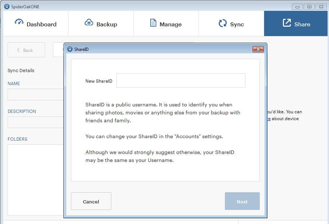
Task: Click the 'Although we would strongly suggest' paragraph
Action: coord(160,156)
